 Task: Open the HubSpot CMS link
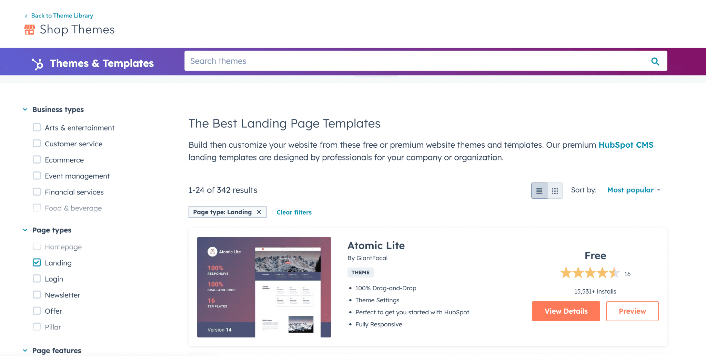(x=626, y=145)
